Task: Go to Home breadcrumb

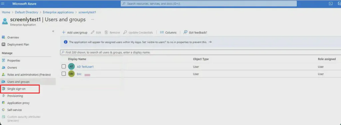Action: click(x=6, y=12)
